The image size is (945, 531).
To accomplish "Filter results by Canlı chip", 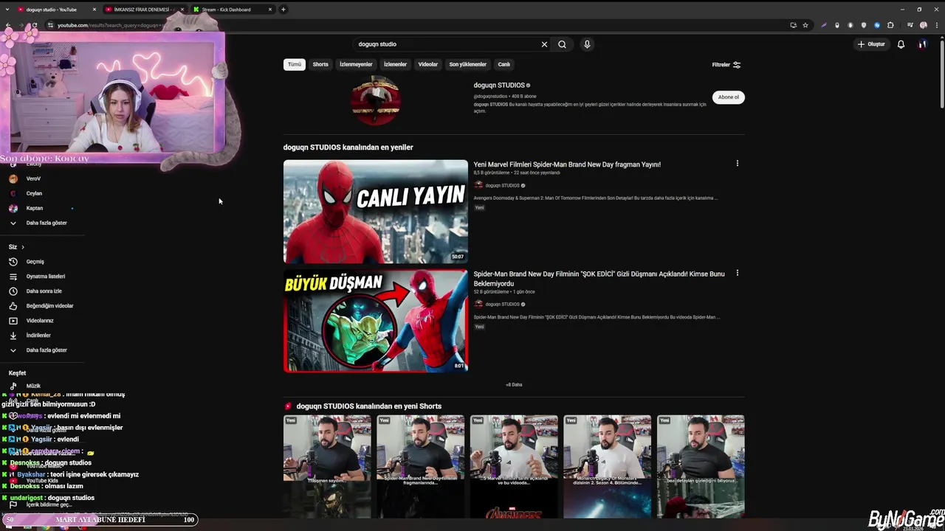I will [504, 64].
